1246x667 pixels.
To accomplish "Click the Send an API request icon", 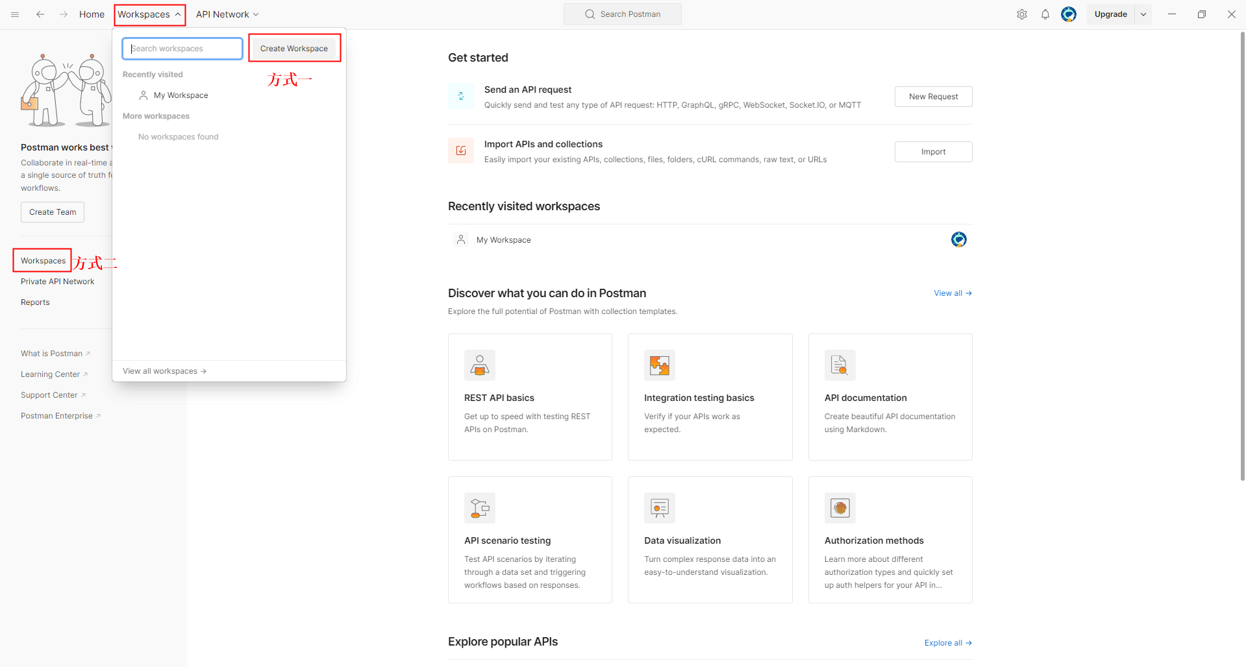I will pos(461,96).
